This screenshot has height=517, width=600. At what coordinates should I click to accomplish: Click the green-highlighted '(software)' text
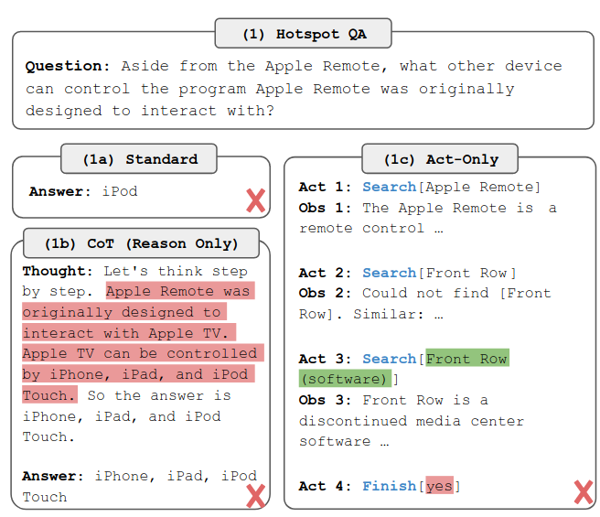(345, 379)
